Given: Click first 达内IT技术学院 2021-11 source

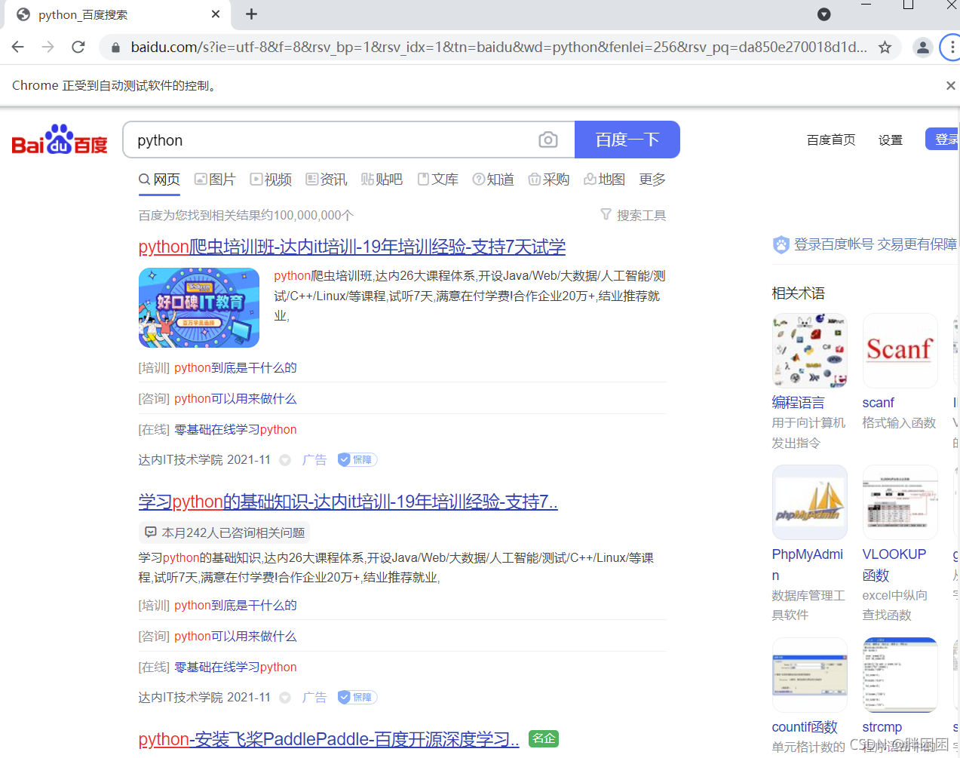Looking at the screenshot, I should pos(204,459).
